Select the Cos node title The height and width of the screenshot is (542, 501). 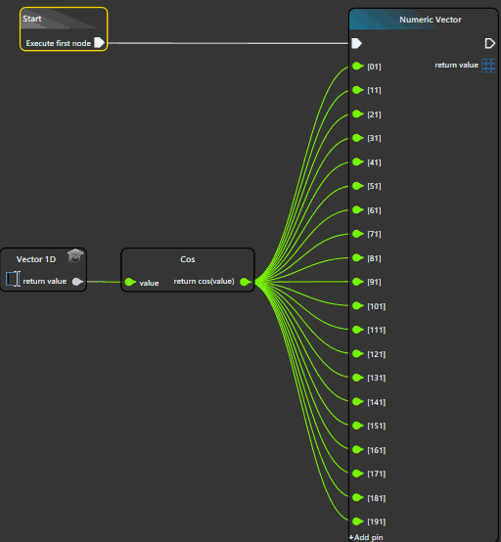[188, 259]
